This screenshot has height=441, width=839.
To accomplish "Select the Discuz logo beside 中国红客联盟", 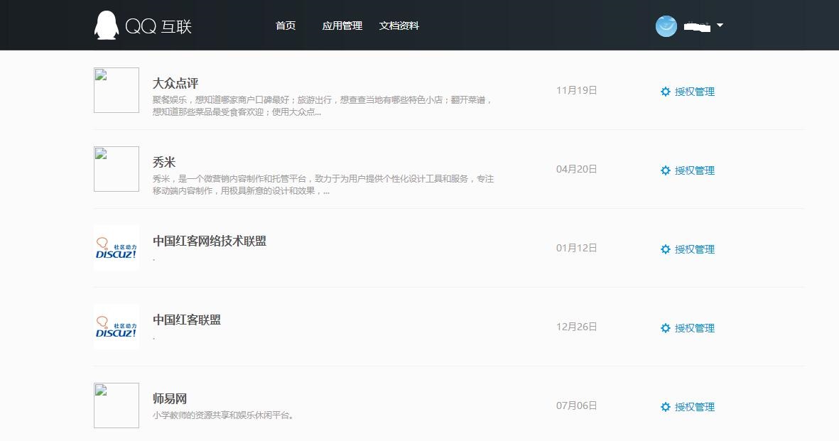I will coord(116,327).
